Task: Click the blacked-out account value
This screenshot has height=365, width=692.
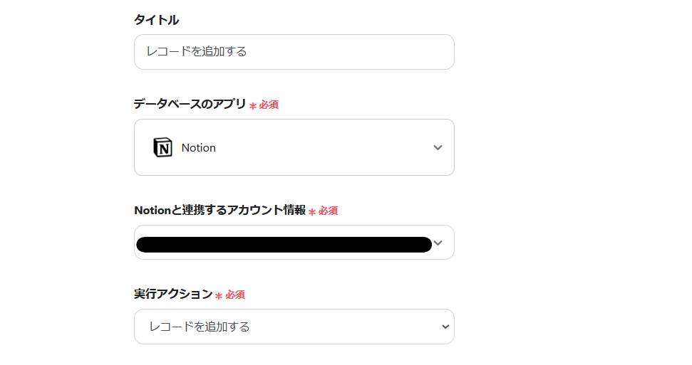Action: [284, 244]
